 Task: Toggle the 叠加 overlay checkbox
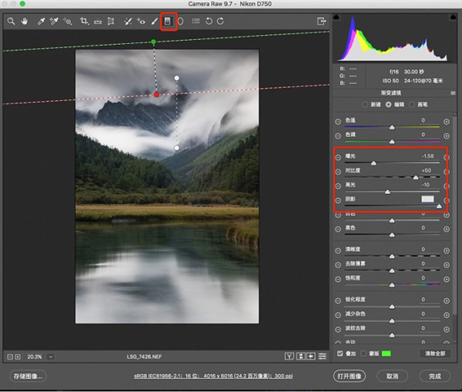tap(340, 353)
